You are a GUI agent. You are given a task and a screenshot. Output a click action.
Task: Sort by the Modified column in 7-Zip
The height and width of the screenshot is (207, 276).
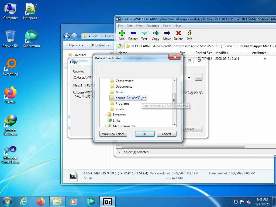[222, 53]
